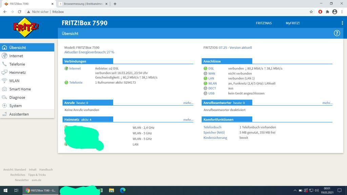Open the browser extensions puzzle icon
Screen dimensions: 347x195
pos(327,12)
